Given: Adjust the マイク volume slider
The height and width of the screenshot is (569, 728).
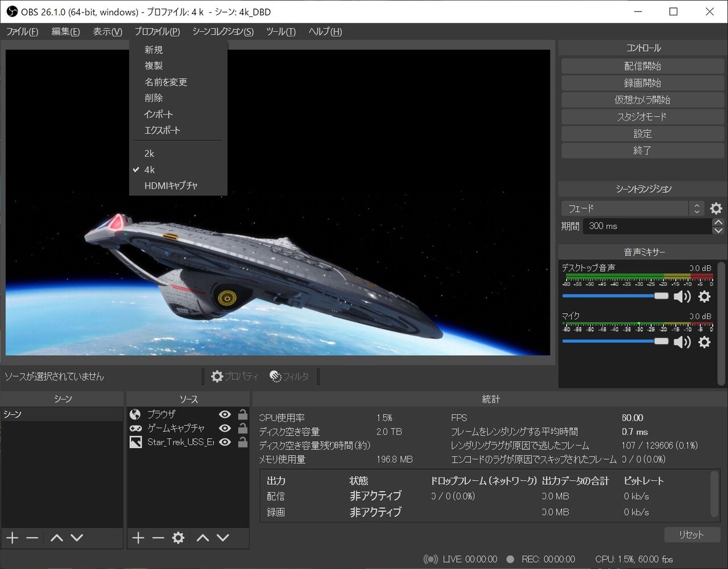Looking at the screenshot, I should pyautogui.click(x=615, y=342).
